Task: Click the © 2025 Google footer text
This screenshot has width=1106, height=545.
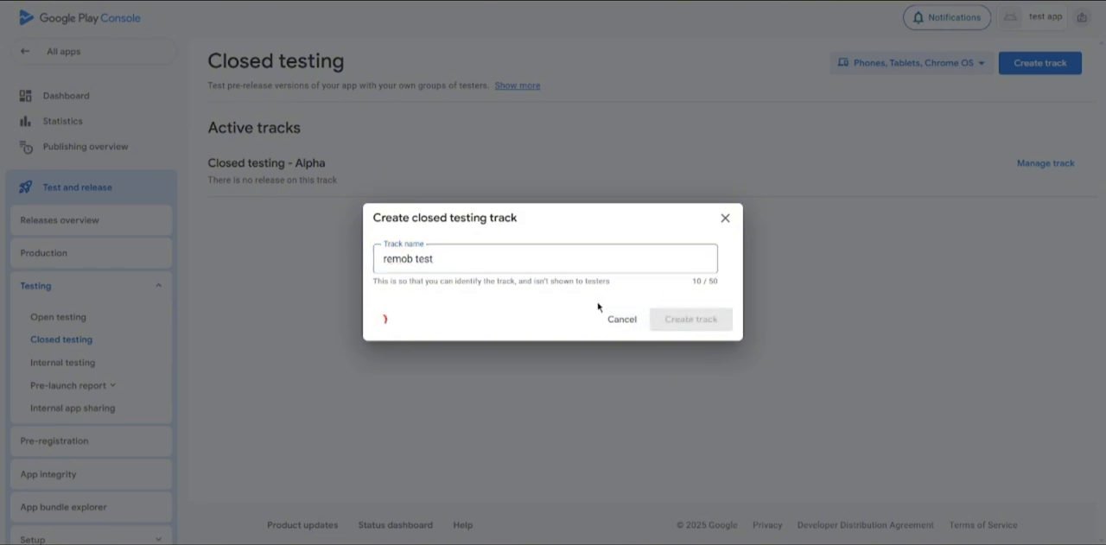Action: (707, 525)
